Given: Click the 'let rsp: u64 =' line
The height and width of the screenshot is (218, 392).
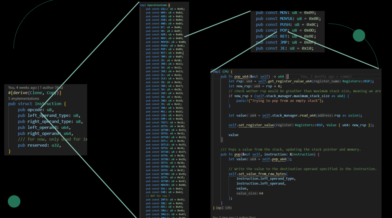Looking at the screenshot, I should pyautogui.click(x=301, y=81).
